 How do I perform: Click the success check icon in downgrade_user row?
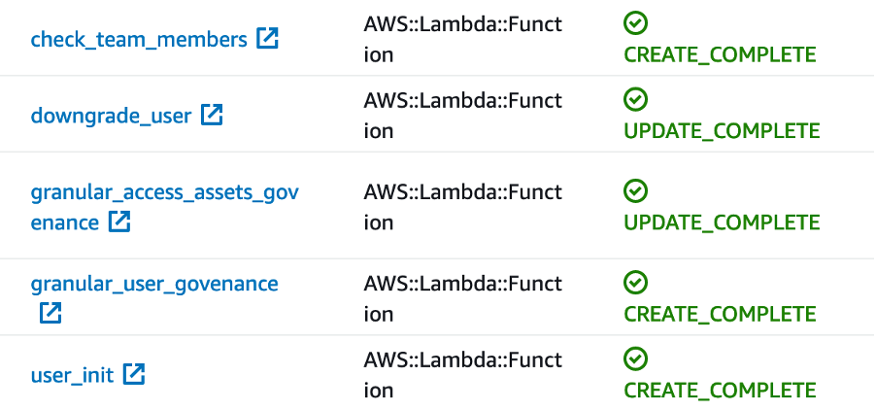[x=636, y=99]
